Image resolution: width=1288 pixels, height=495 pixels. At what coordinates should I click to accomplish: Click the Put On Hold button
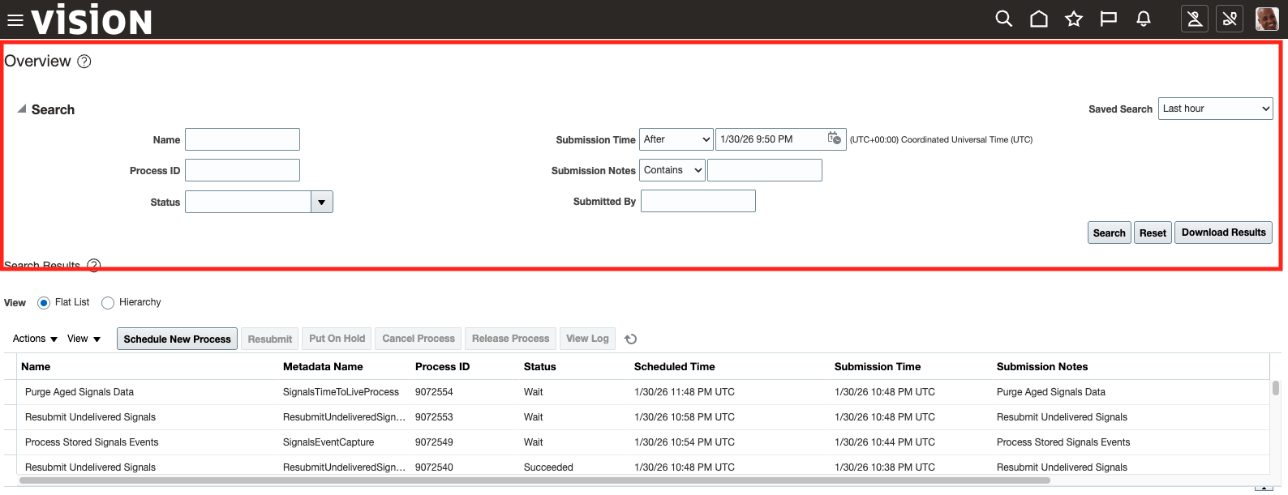pos(337,339)
